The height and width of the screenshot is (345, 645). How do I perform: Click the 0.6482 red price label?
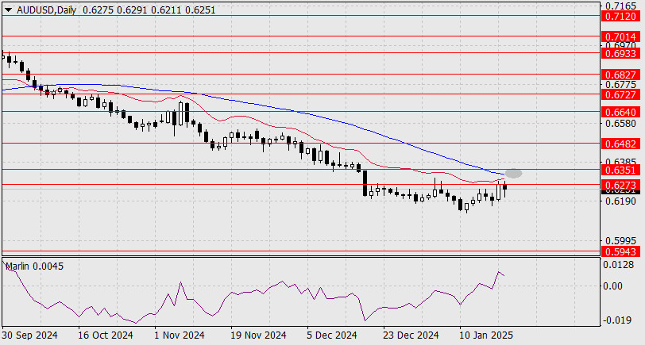620,144
